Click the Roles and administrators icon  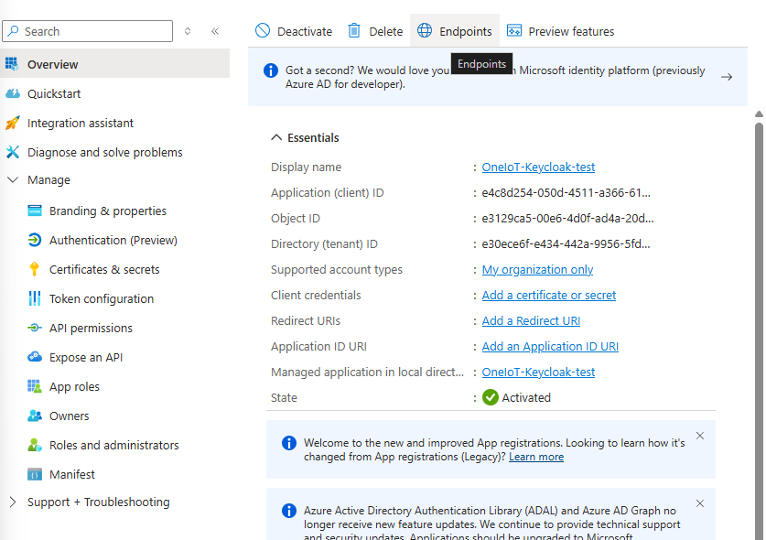pos(35,445)
